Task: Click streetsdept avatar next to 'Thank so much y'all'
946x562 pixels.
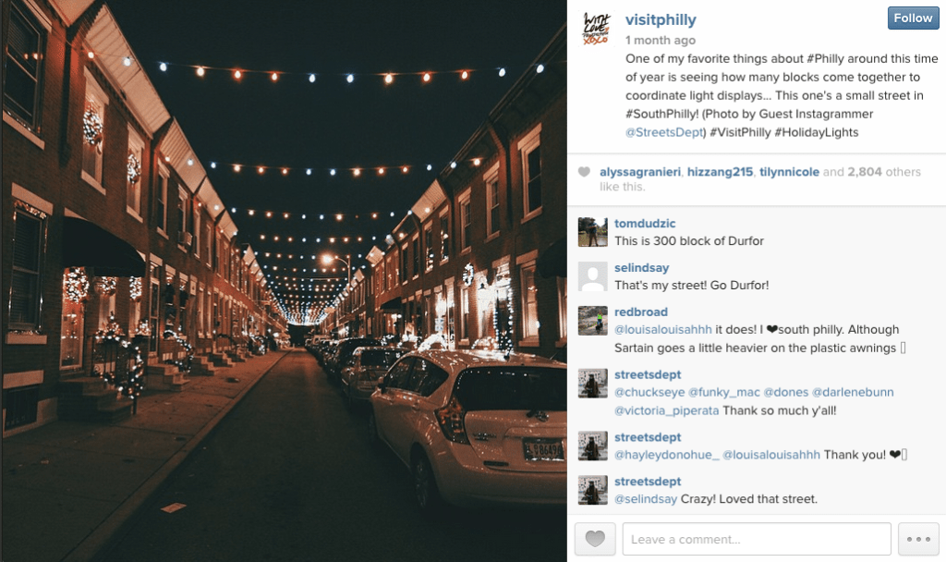Action: pos(592,384)
